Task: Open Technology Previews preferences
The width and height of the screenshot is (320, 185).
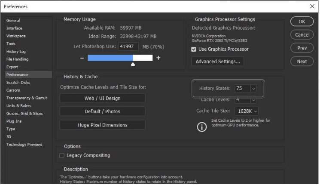Action: click(24, 145)
